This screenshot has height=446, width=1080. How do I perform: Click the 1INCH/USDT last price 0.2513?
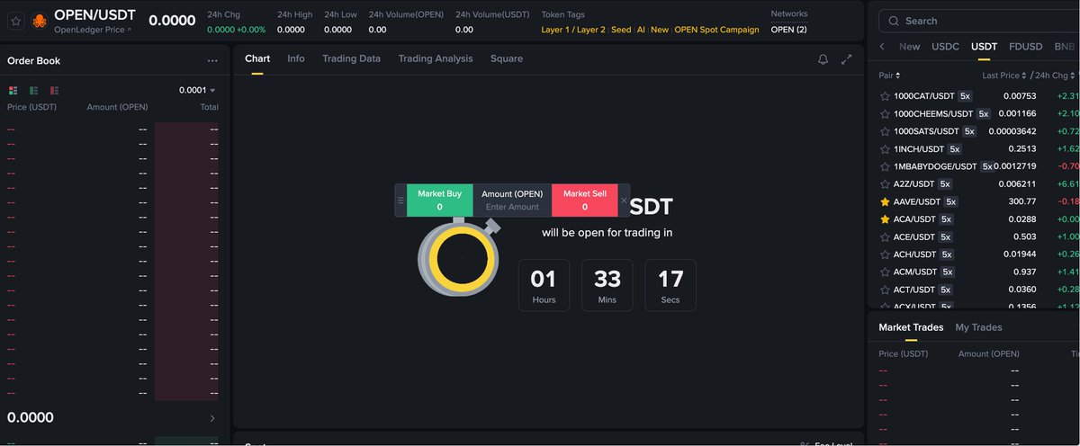click(x=1021, y=148)
